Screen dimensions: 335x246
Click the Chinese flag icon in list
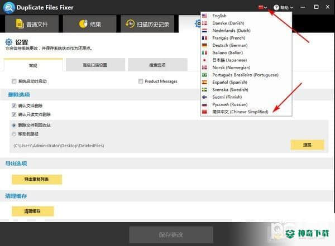click(204, 112)
